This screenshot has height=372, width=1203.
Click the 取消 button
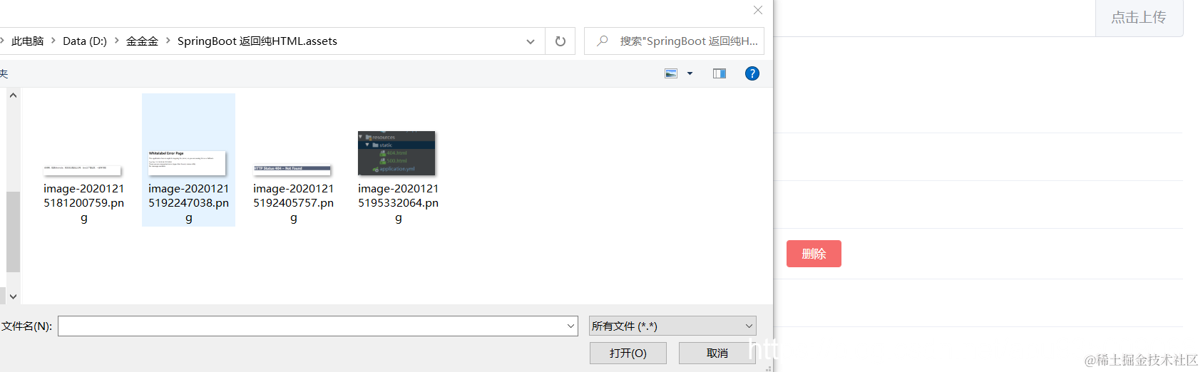pos(717,353)
